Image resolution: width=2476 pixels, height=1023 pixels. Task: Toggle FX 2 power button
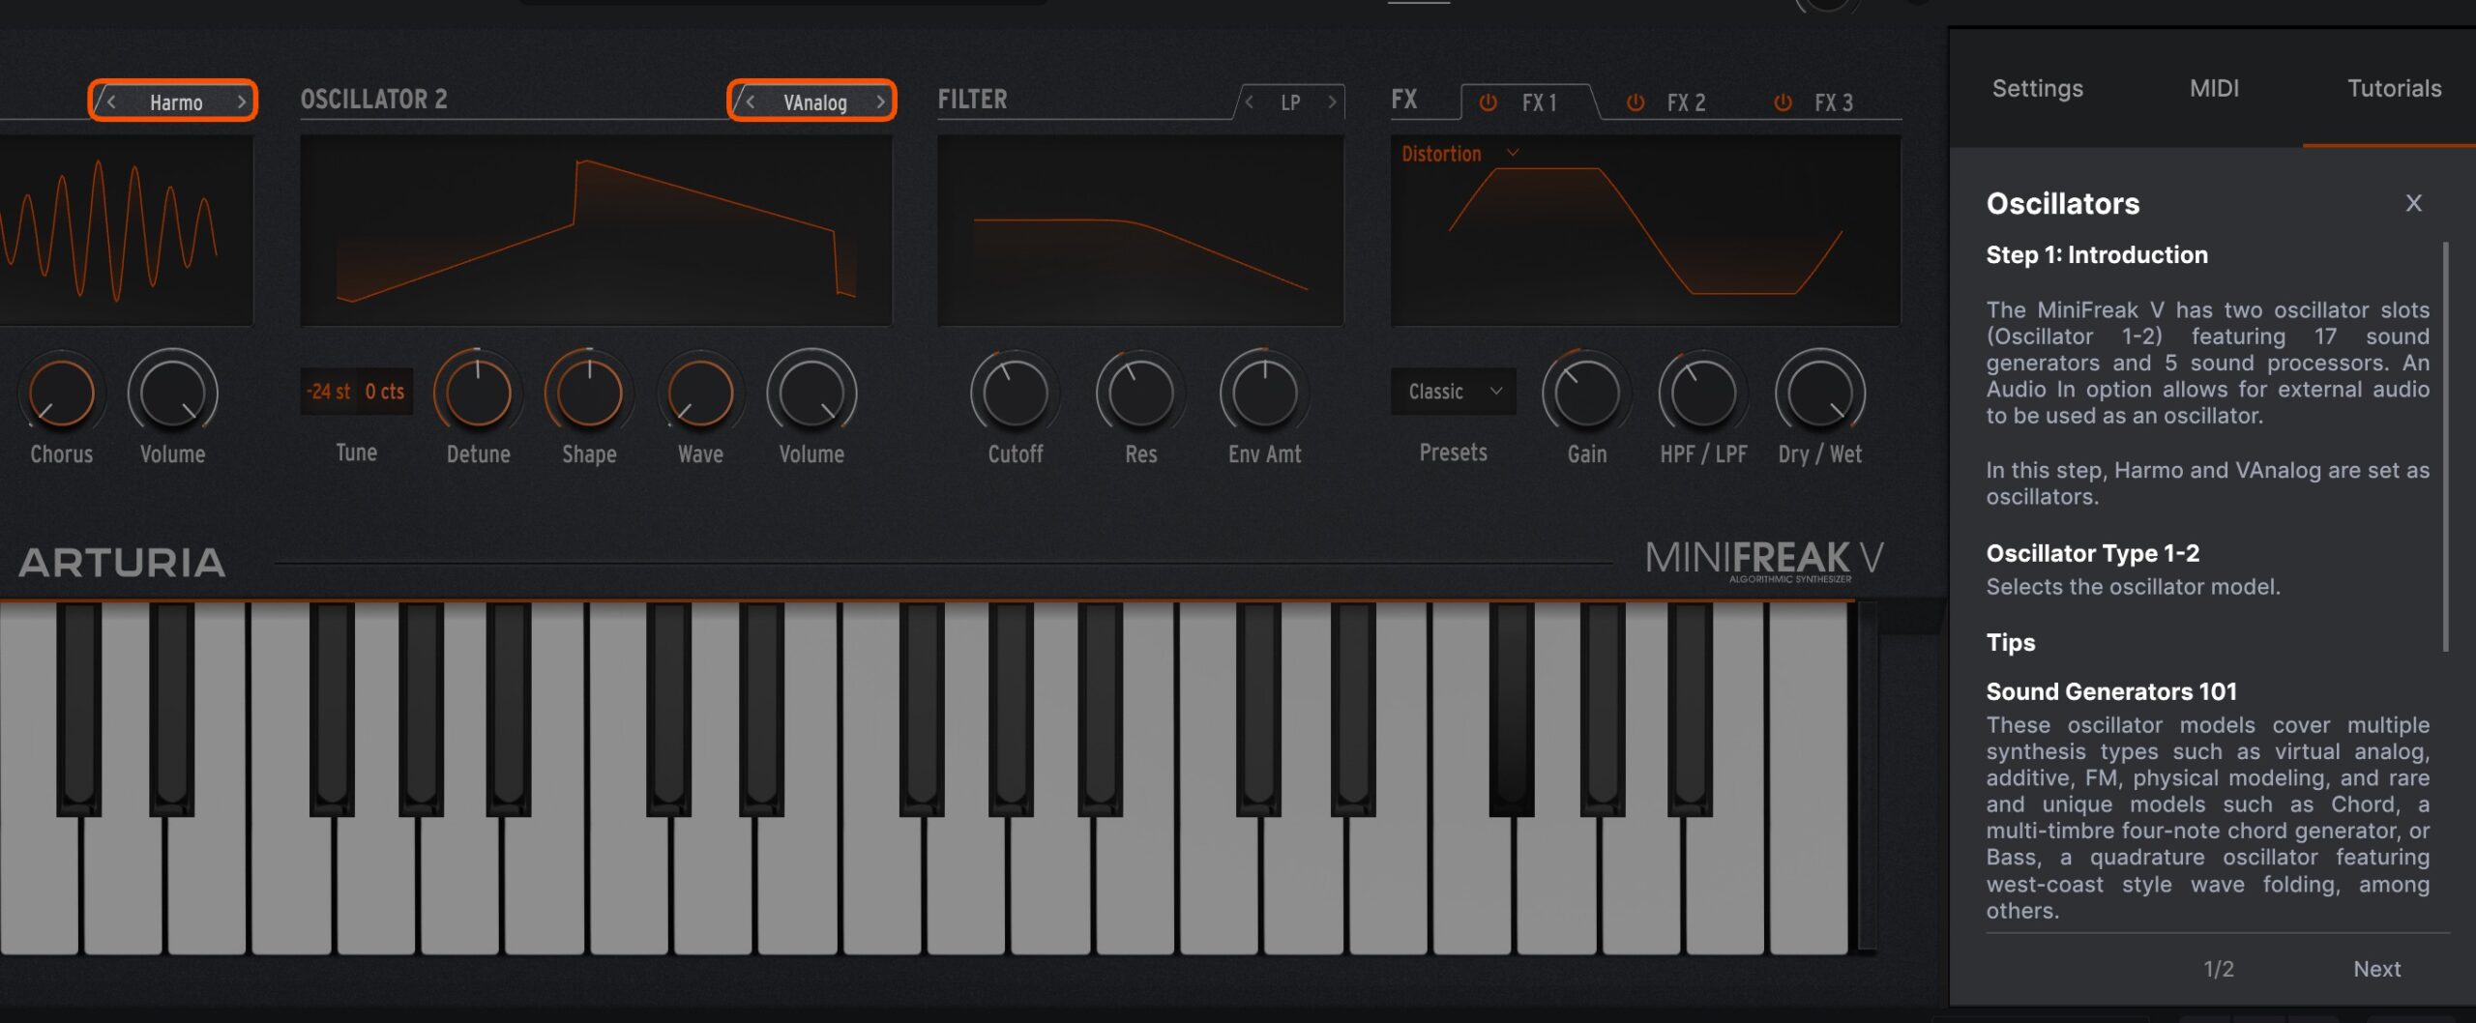tap(1636, 102)
